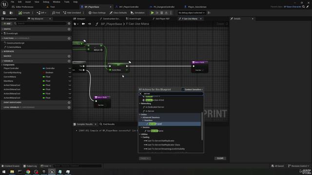Add a new function with plus icon
Image resolution: width=312 pixels, height=175 pixels.
click(x=69, y=38)
